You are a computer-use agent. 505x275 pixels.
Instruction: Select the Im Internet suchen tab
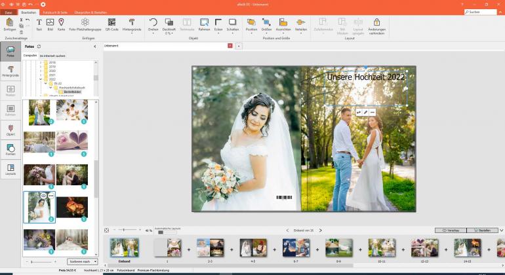52,56
